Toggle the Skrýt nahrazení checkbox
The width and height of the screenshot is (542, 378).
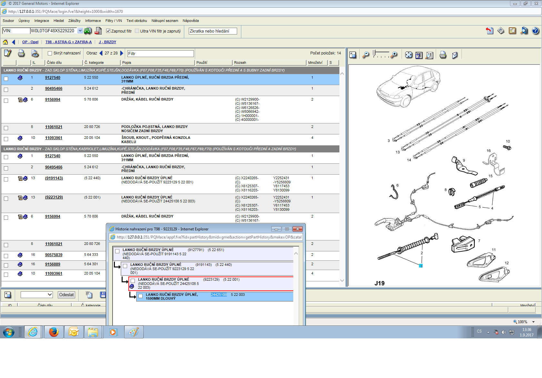pos(50,53)
